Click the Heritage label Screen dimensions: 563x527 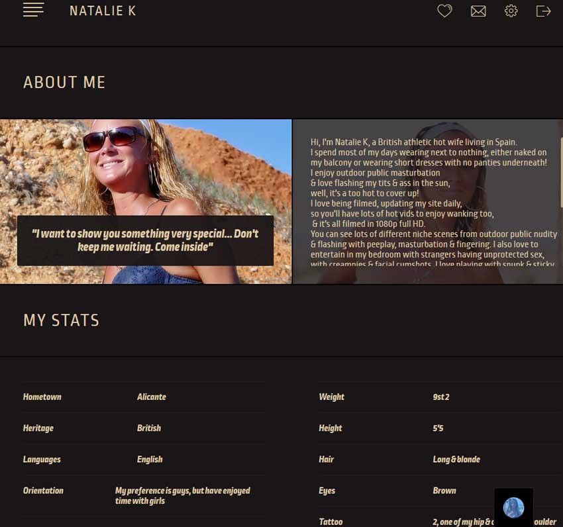[x=38, y=428]
